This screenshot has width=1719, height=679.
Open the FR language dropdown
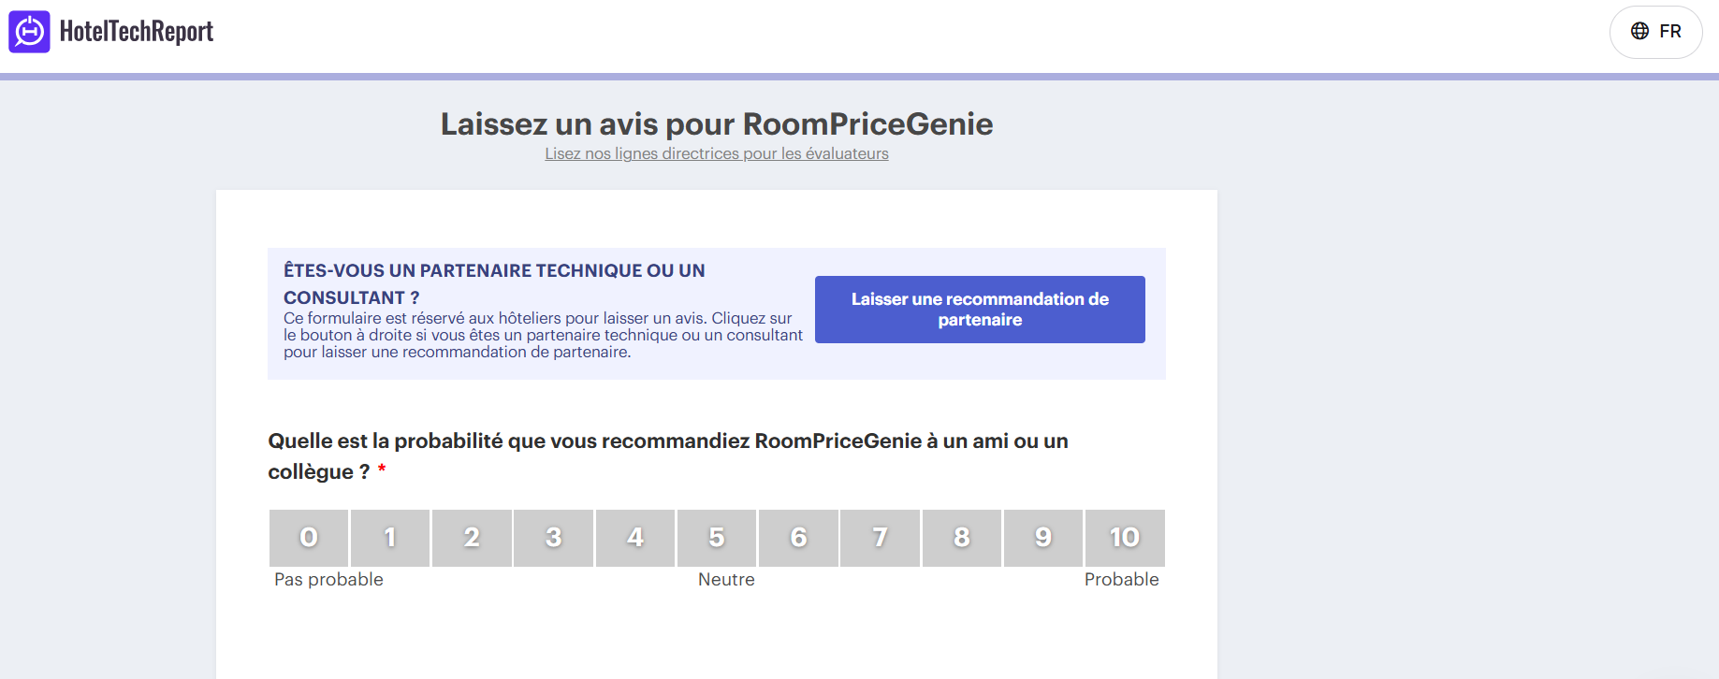(1655, 32)
